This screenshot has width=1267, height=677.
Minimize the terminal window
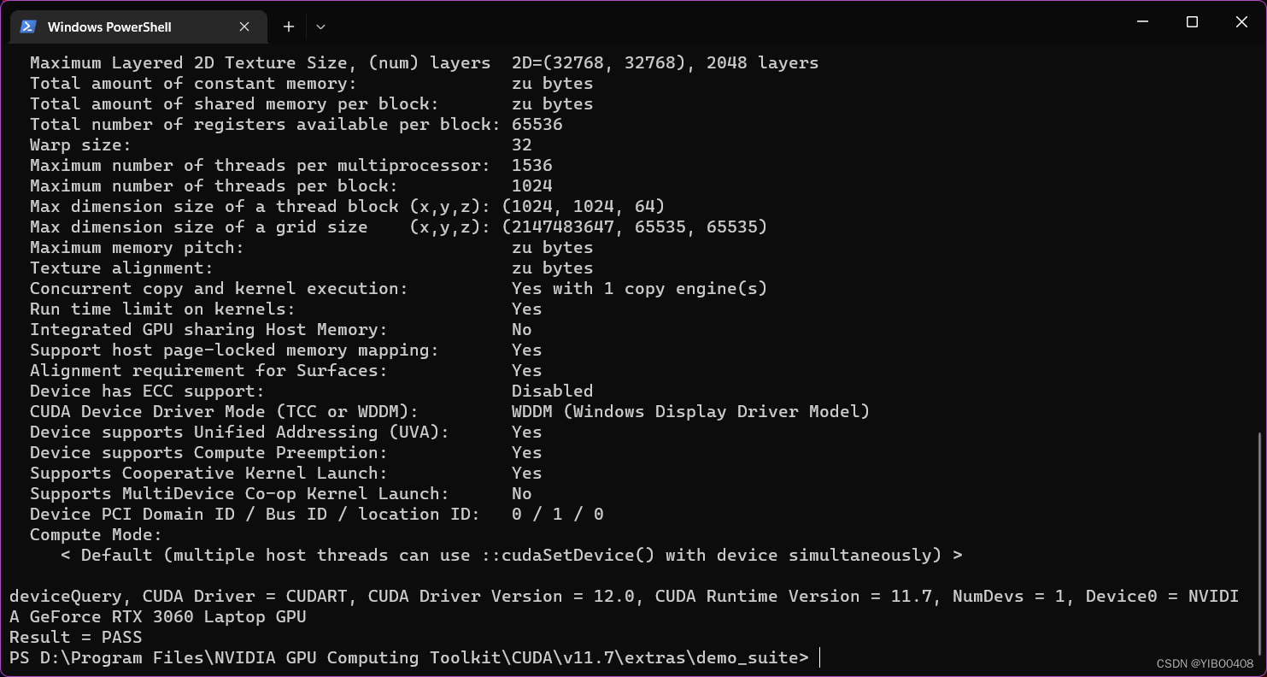(1142, 22)
